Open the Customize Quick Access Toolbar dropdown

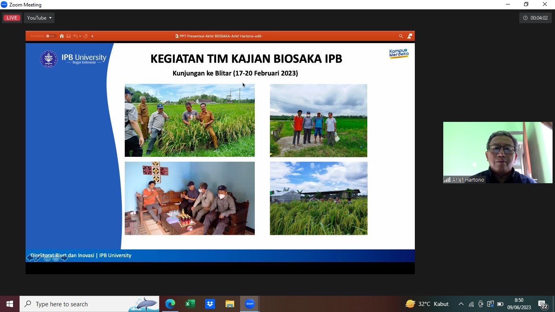(x=92, y=36)
